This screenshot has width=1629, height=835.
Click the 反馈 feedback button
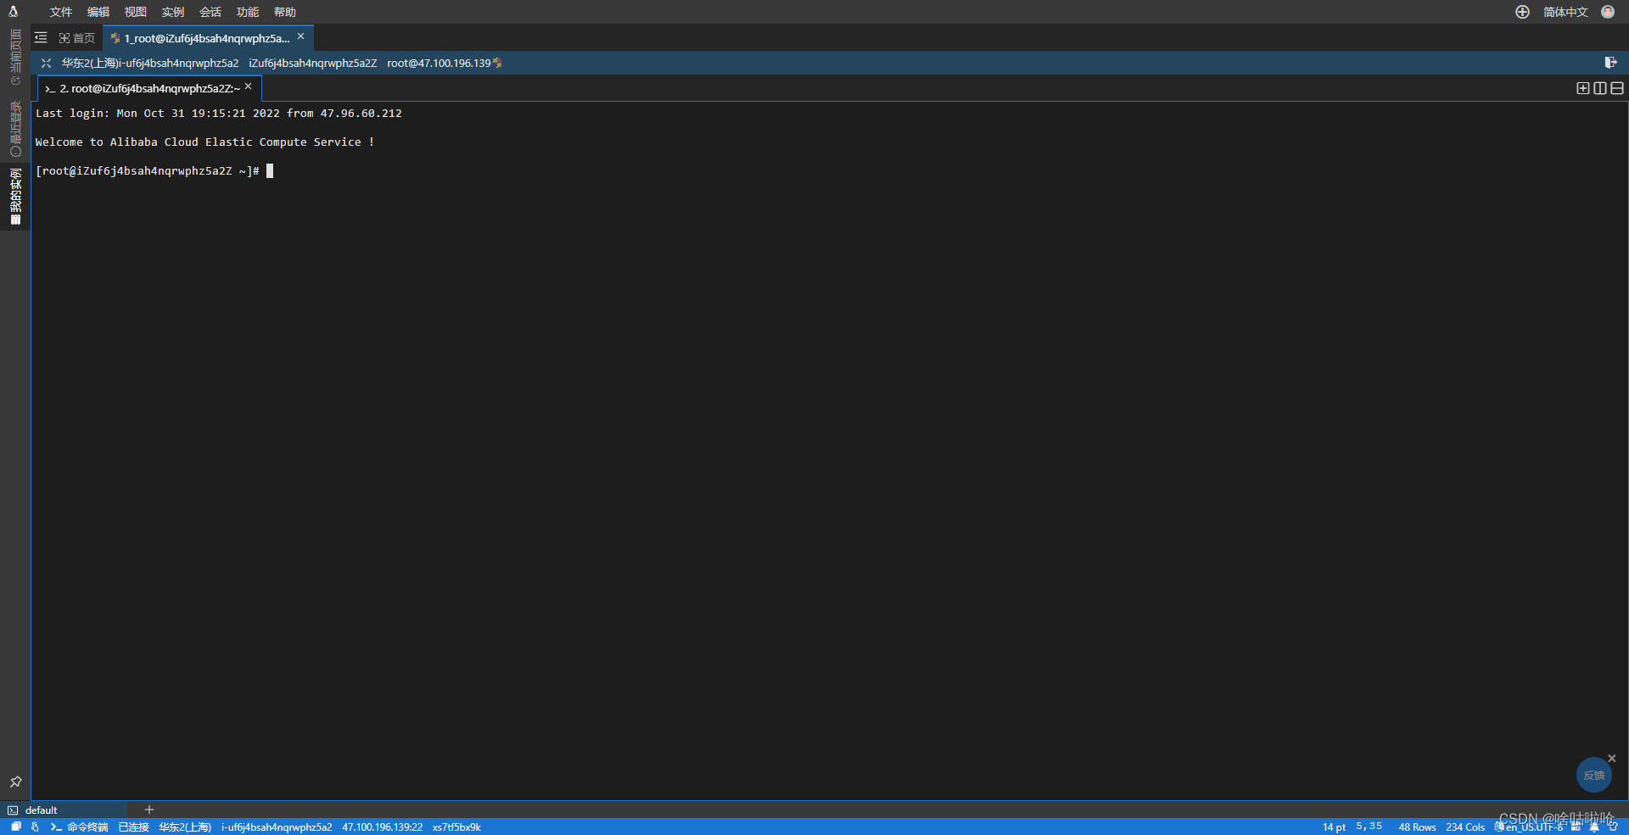1593,774
